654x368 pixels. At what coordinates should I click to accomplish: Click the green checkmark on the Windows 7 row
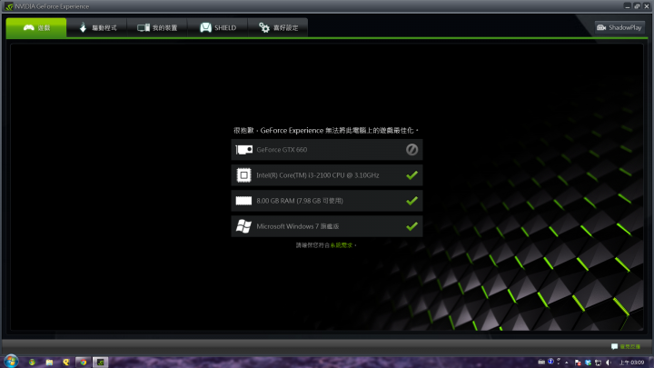(411, 226)
